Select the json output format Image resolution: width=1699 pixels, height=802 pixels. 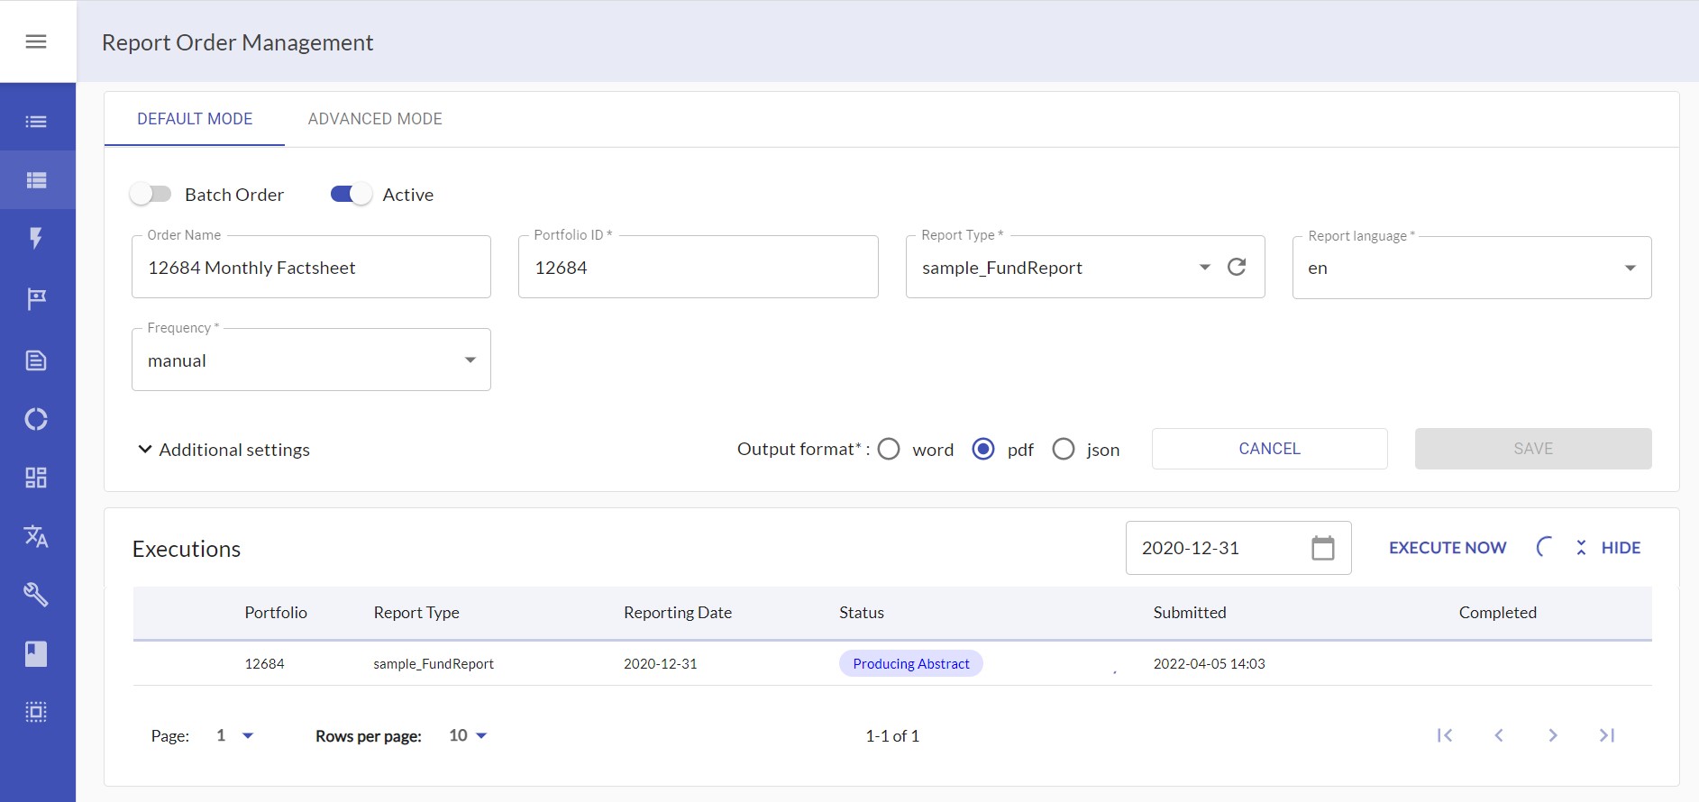point(1064,449)
